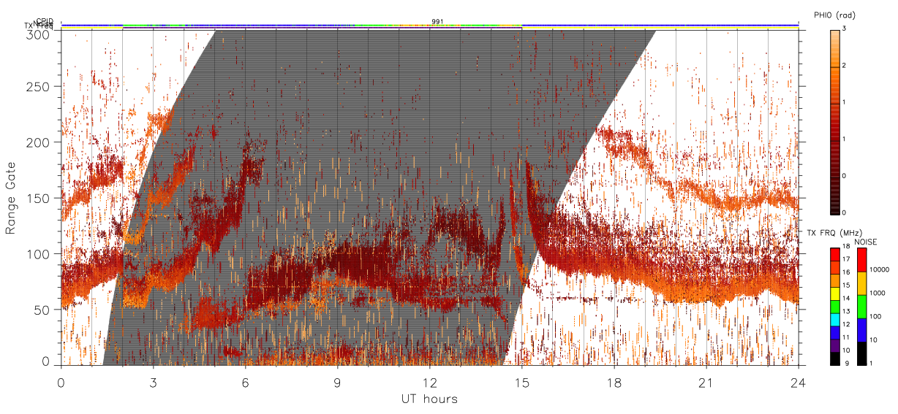The width and height of the screenshot is (898, 414).
Task: Click the 10000 label on the NOISE legend
Action: [879, 271]
